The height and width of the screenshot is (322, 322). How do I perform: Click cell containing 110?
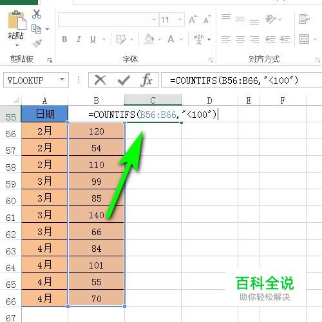pos(96,164)
